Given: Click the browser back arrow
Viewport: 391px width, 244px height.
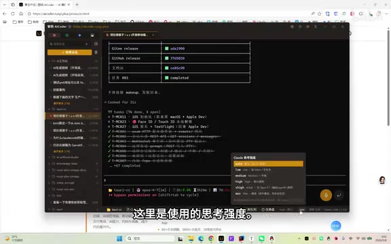Looking at the screenshot, I should 5,14.
